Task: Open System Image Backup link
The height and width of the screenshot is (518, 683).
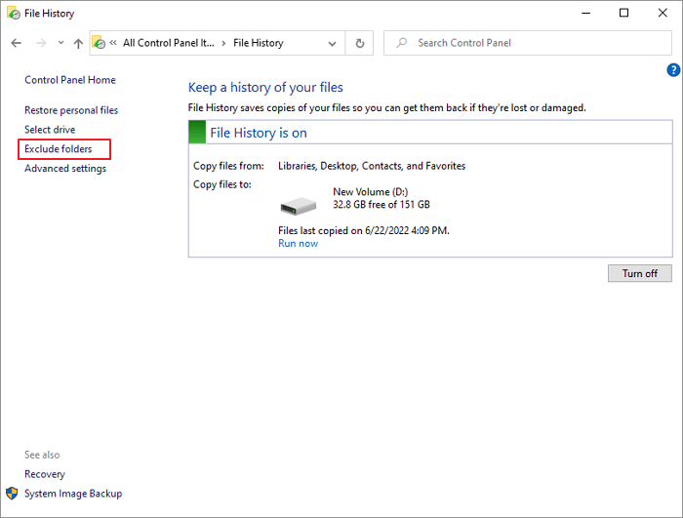Action: coord(73,494)
